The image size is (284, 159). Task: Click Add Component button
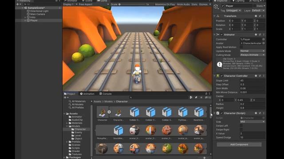pyautogui.click(x=239, y=144)
